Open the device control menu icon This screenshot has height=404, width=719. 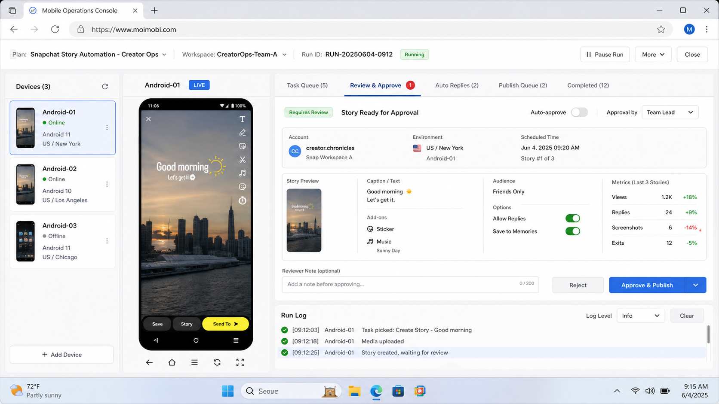pos(194,362)
